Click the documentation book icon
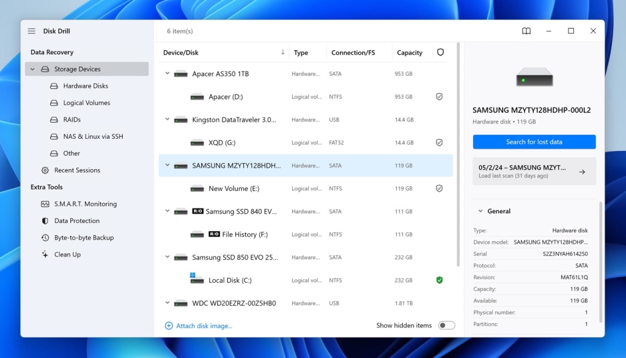 coord(526,31)
